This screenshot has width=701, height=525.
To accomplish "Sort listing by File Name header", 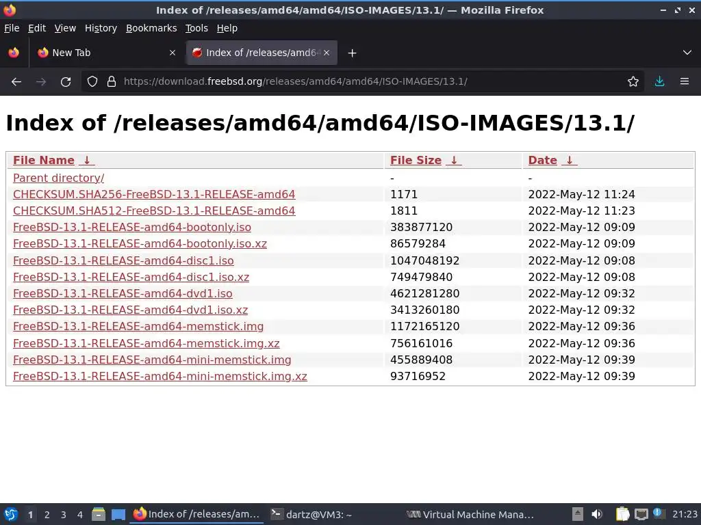I will click(44, 160).
